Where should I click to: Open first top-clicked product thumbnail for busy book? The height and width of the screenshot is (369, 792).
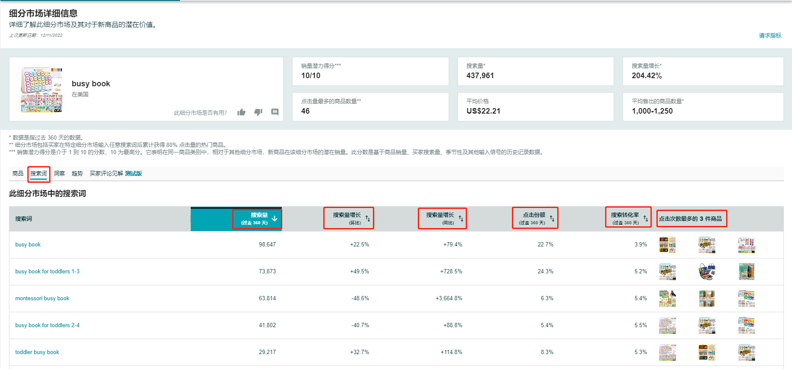click(668, 245)
